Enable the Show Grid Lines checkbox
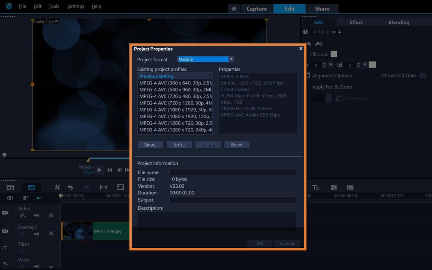 pos(377,75)
